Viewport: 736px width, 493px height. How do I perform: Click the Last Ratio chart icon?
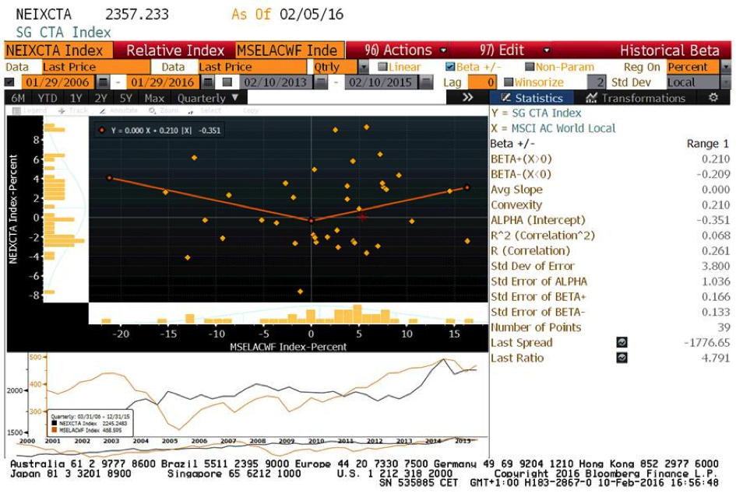click(x=622, y=358)
